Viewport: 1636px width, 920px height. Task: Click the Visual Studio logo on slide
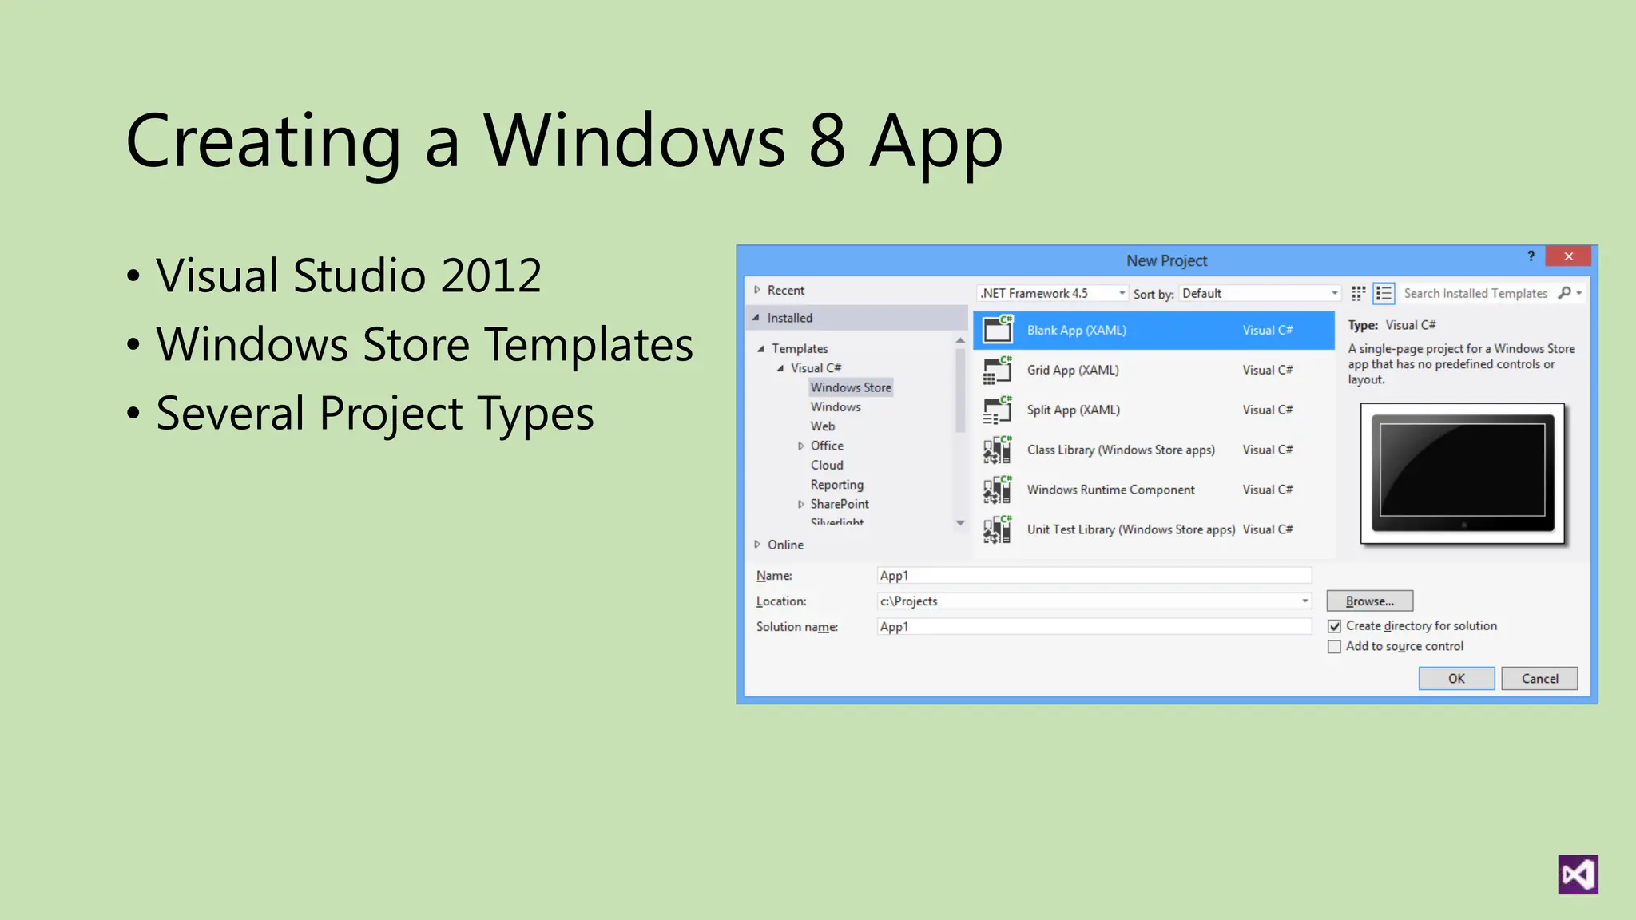(x=1578, y=874)
